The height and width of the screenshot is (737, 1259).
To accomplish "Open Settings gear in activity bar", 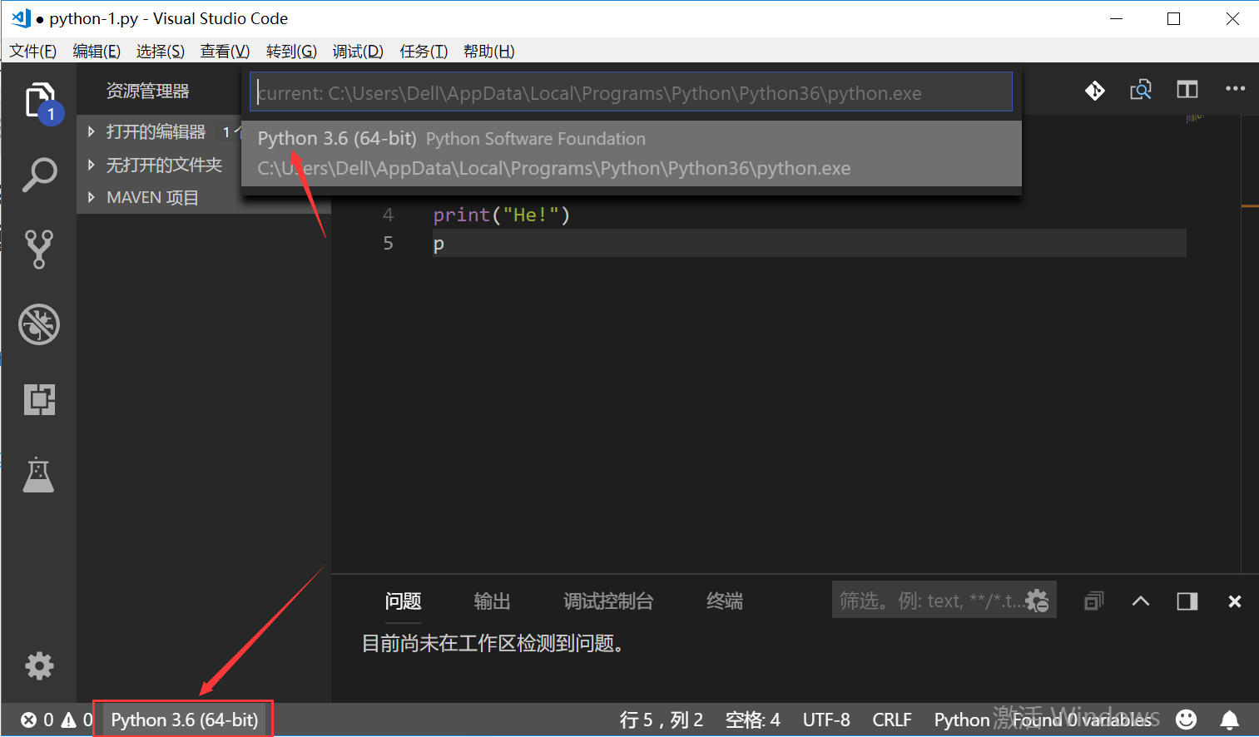I will (39, 665).
